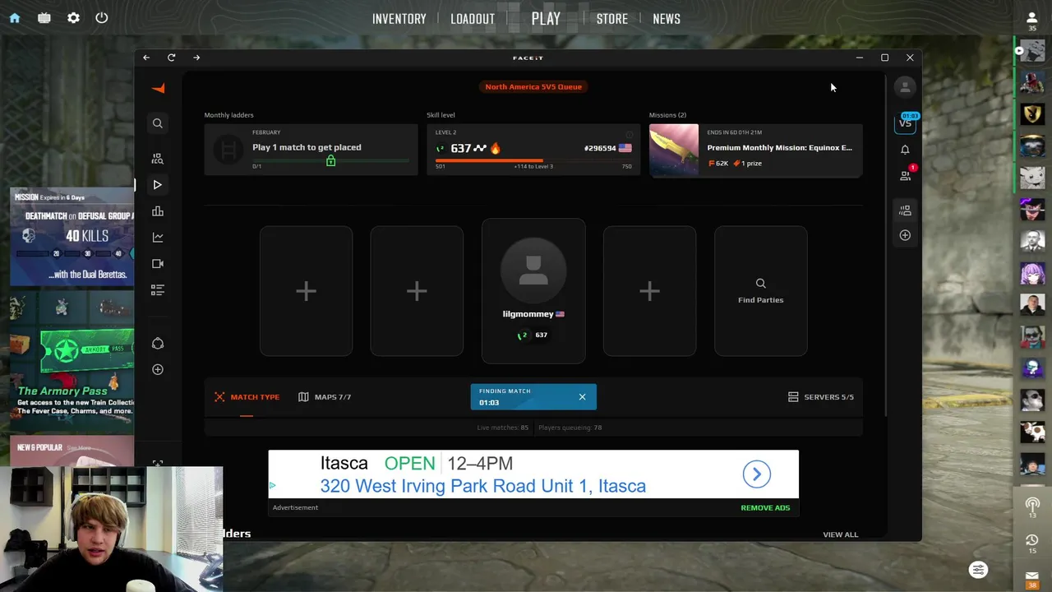Open CS2 watch TV icon
1052x592 pixels.
point(44,17)
